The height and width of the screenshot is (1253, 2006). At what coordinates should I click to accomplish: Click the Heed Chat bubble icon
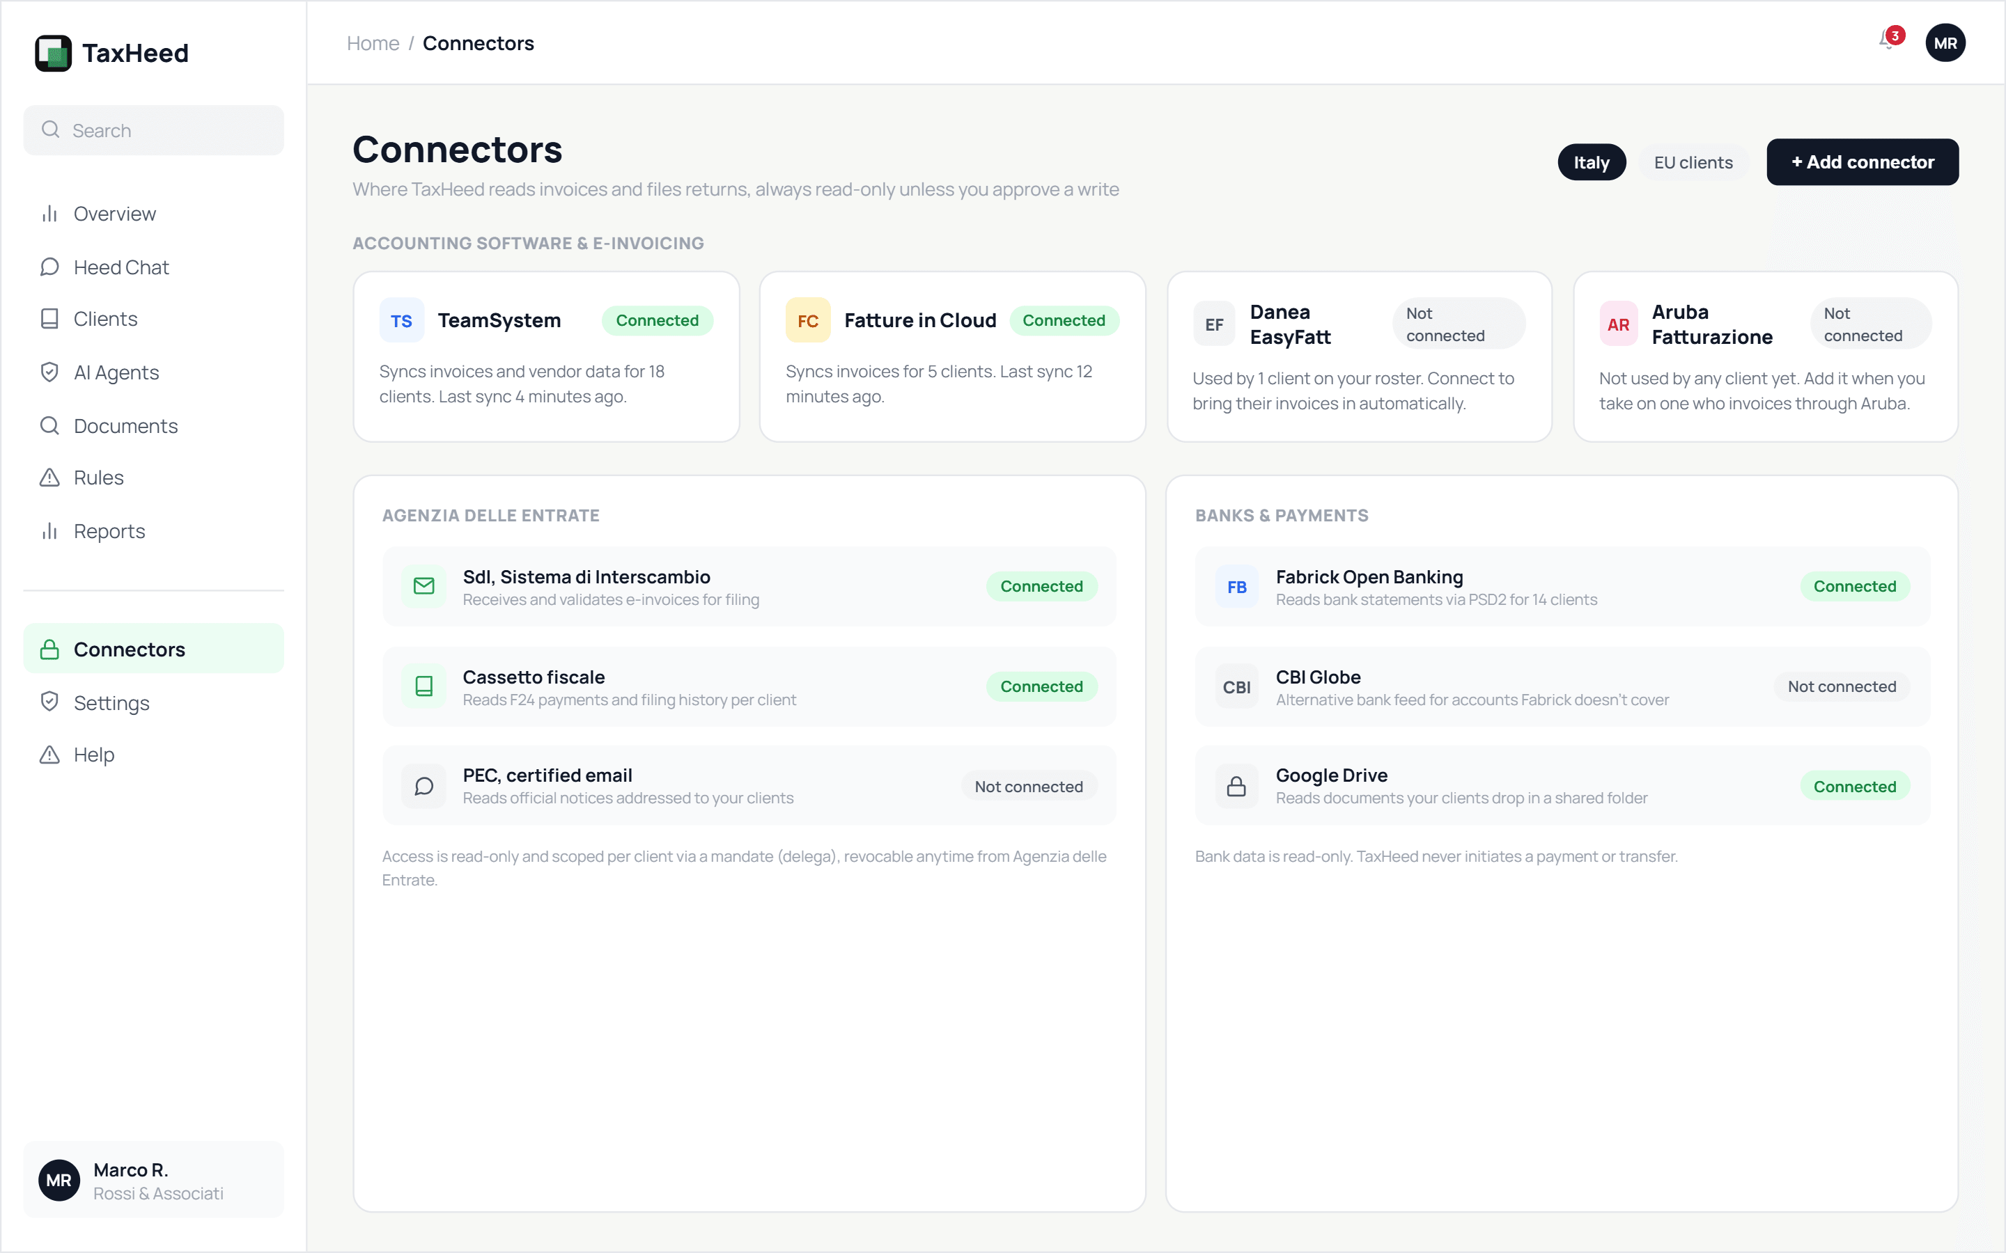click(x=49, y=267)
